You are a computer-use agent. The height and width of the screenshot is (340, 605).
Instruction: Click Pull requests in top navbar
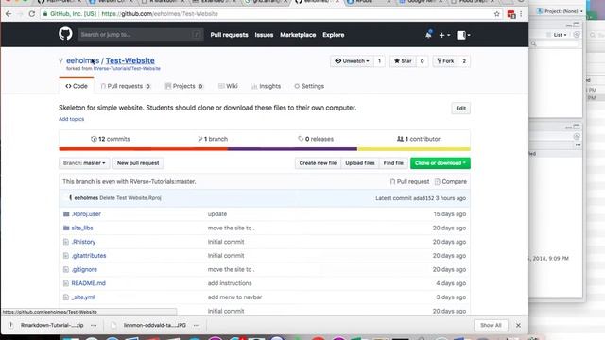(x=229, y=35)
